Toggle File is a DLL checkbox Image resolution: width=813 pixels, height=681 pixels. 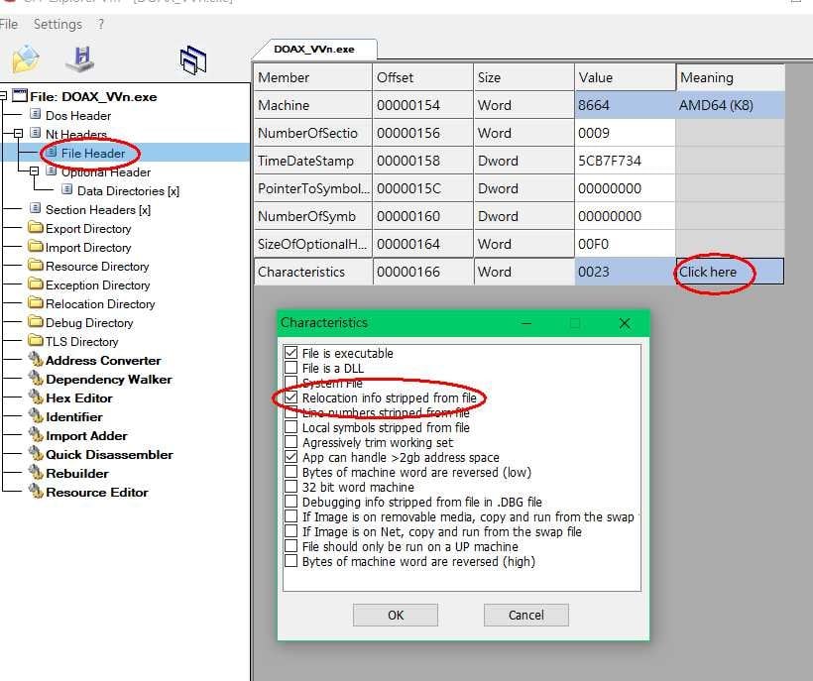coord(290,368)
